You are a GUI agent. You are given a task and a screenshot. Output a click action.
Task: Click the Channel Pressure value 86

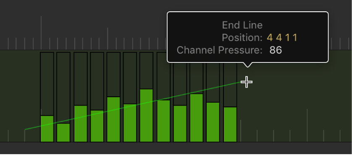276,50
